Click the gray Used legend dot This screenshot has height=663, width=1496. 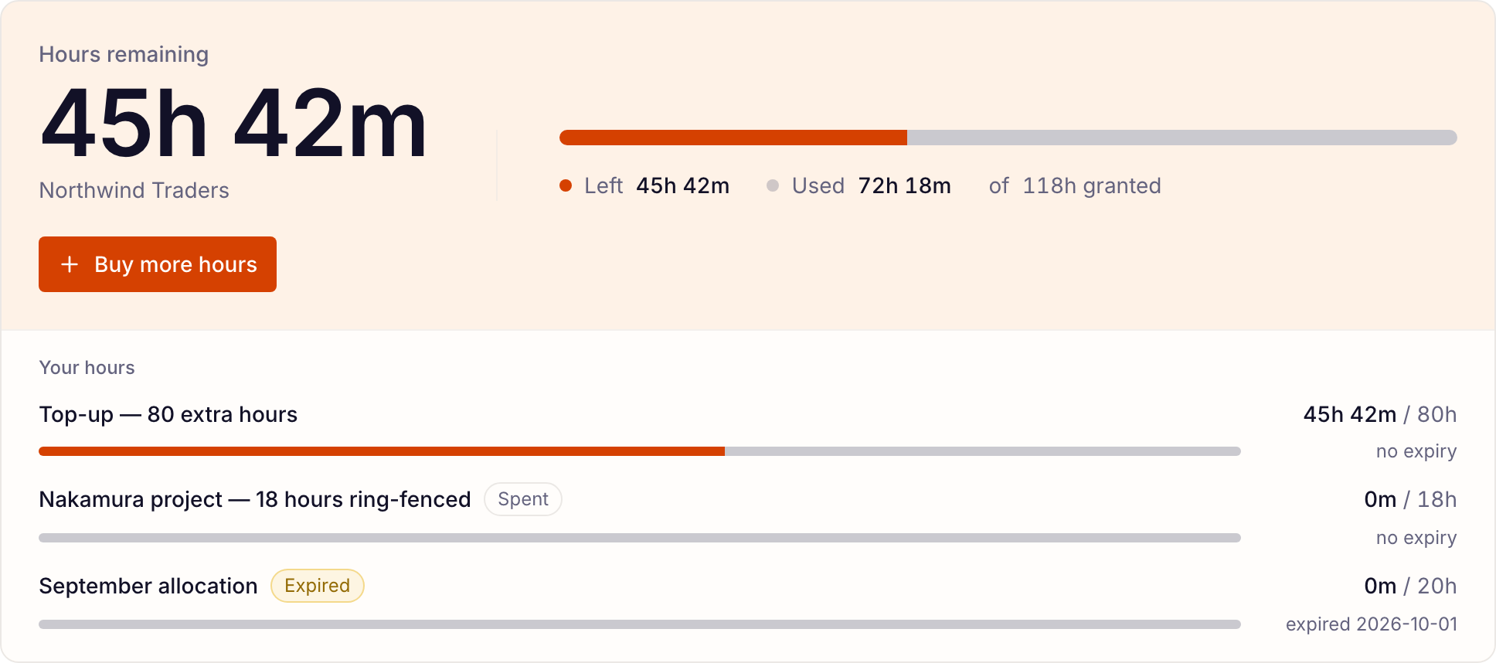click(x=773, y=185)
